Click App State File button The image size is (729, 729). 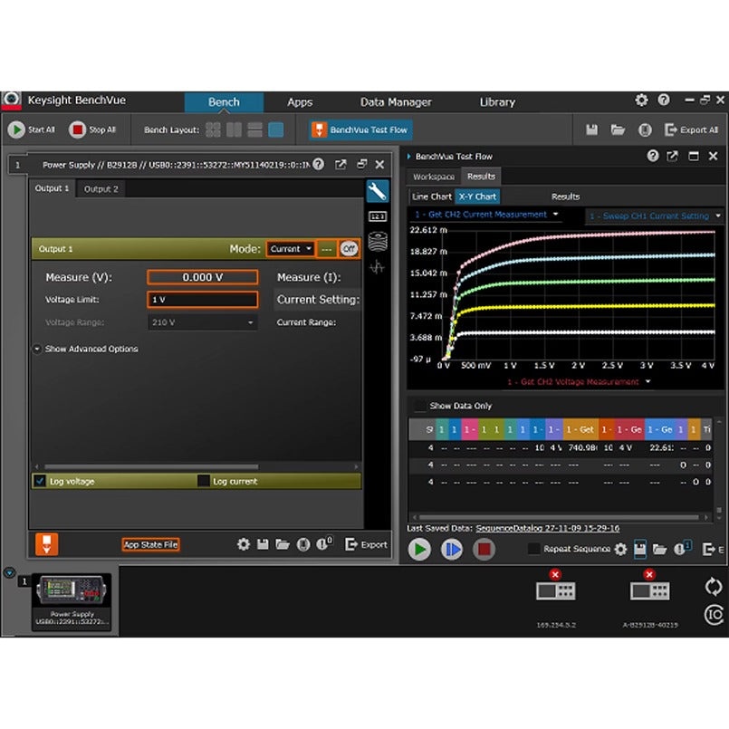pos(150,544)
